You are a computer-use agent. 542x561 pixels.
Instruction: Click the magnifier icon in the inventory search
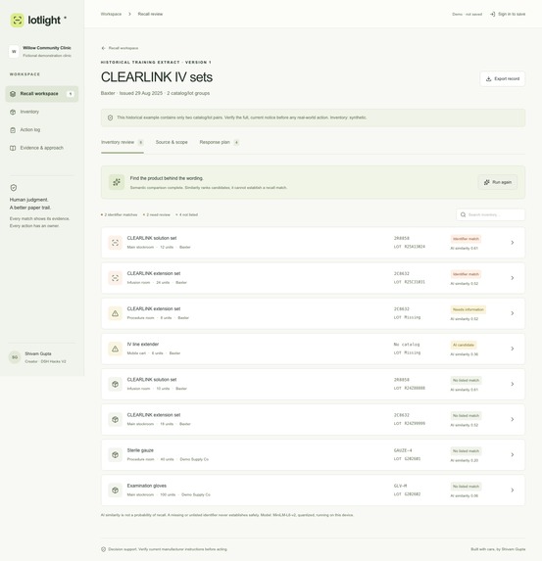coord(464,214)
